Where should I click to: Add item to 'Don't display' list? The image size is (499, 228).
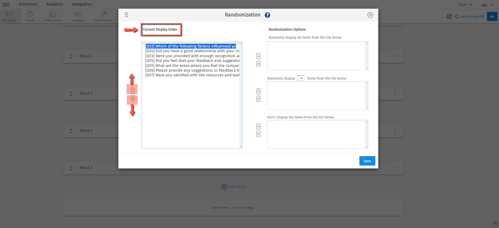coord(258,126)
